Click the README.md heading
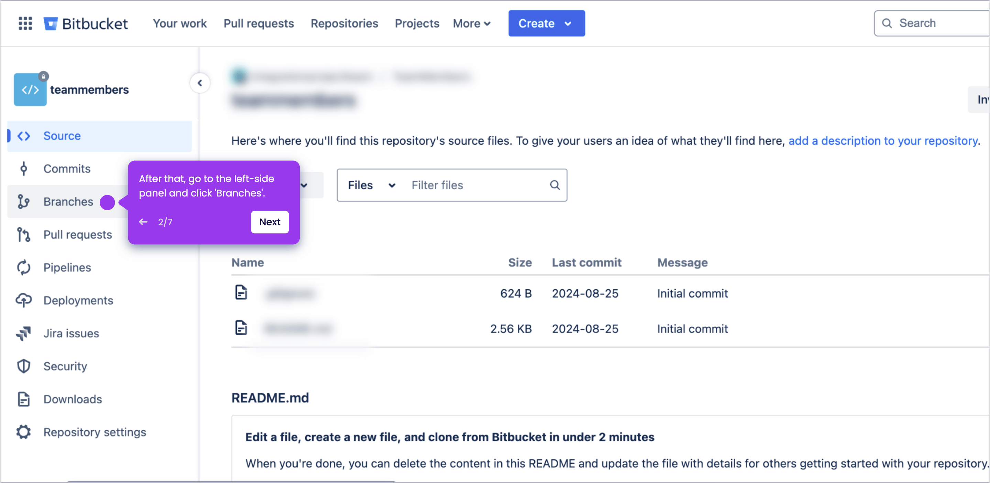 [270, 398]
